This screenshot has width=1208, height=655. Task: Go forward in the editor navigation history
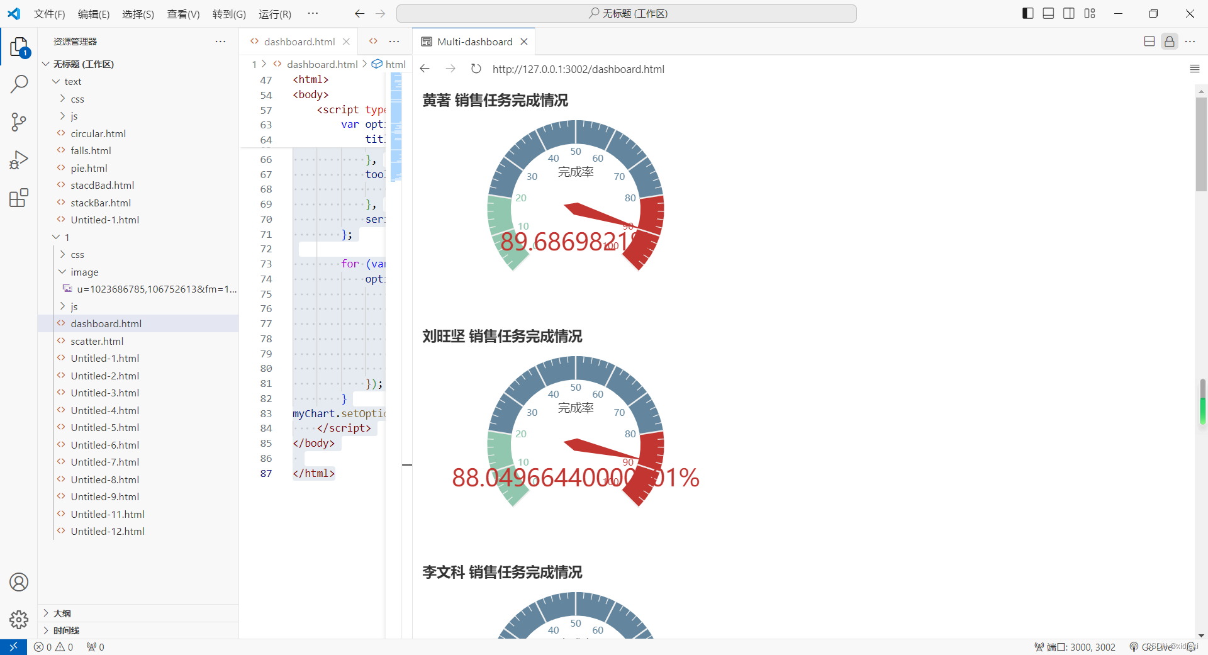pyautogui.click(x=380, y=13)
